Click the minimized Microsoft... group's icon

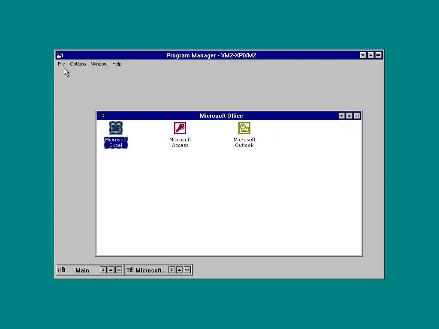coord(130,270)
